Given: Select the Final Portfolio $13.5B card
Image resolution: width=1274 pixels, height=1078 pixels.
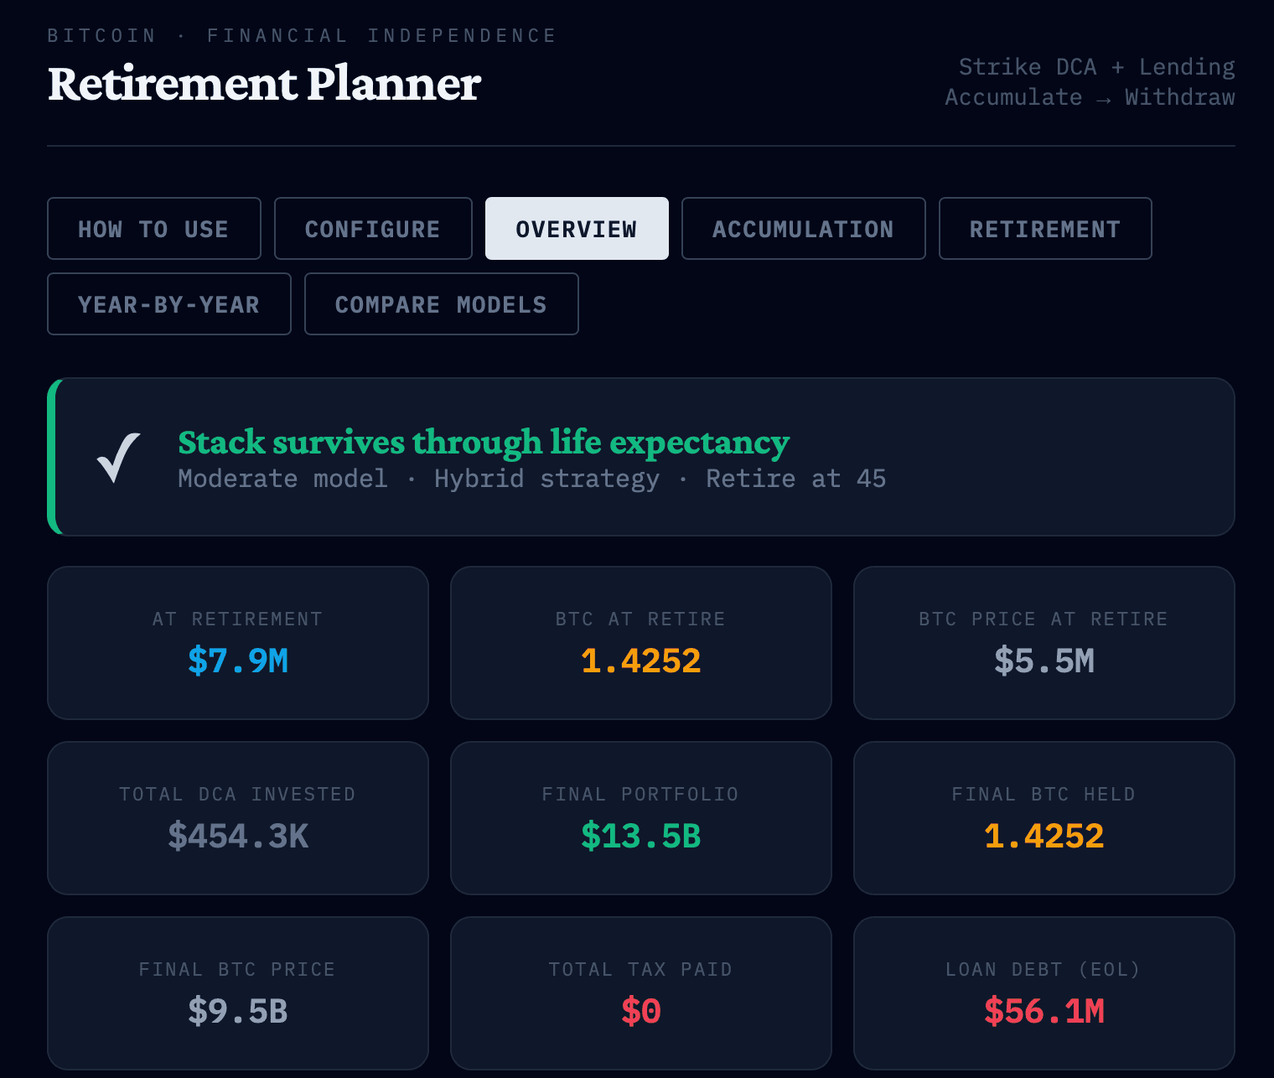Looking at the screenshot, I should click(640, 817).
